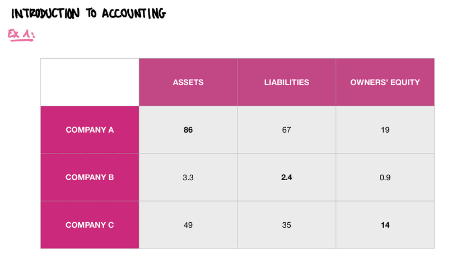
Task: Select Company B's assets value 3.3
Action: click(188, 177)
